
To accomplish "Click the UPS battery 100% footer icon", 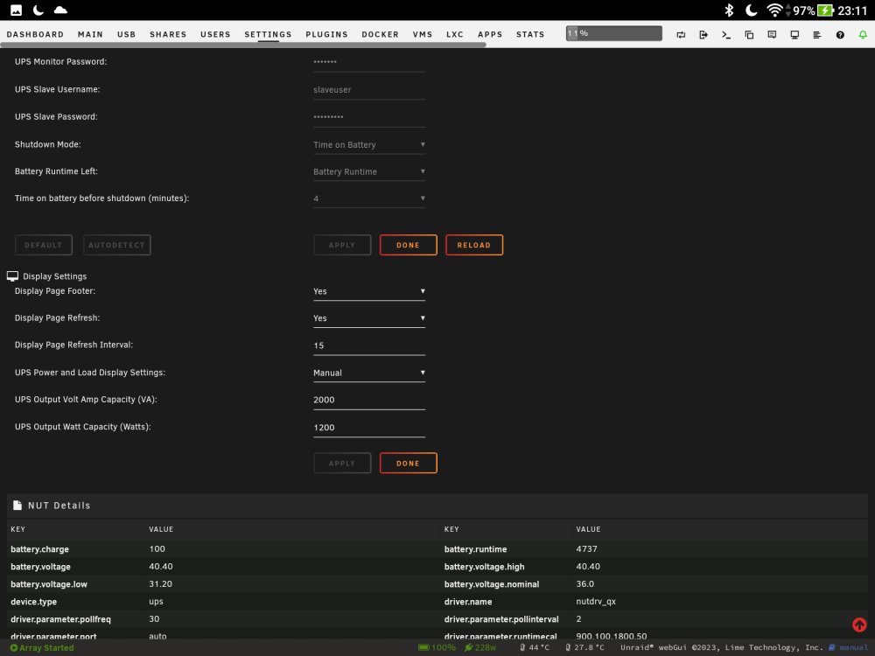I will [423, 647].
